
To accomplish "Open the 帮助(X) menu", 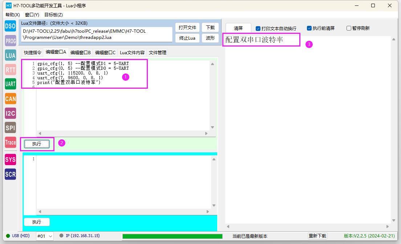I will pyautogui.click(x=12, y=15).
